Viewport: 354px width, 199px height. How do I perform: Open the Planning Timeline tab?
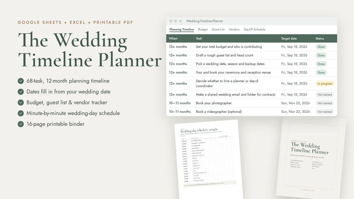(x=182, y=29)
